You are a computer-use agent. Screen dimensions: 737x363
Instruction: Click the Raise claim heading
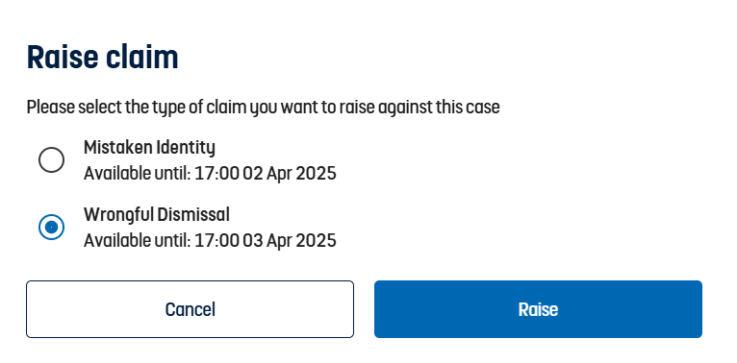point(102,58)
